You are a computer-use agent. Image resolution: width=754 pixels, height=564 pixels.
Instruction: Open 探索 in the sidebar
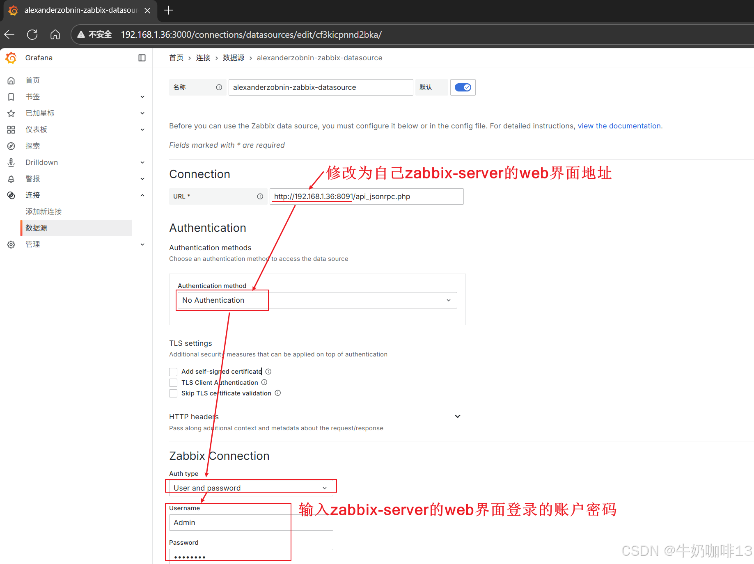click(x=33, y=146)
